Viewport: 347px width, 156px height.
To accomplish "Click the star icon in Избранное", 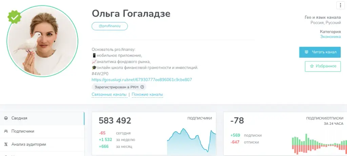I will (x=312, y=66).
